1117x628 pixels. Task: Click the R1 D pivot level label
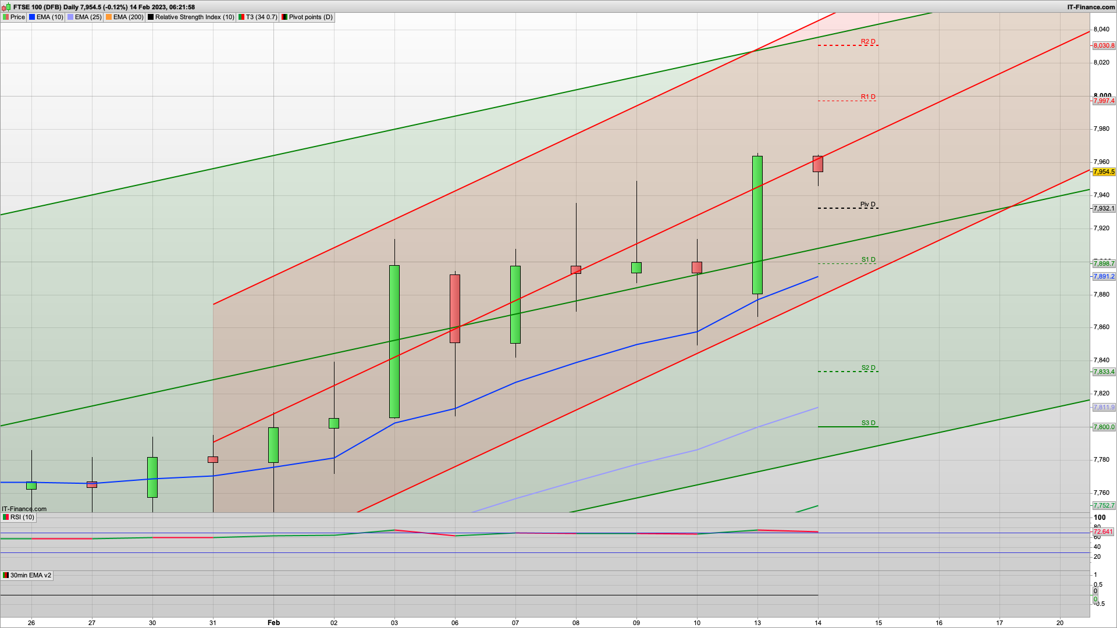click(868, 97)
